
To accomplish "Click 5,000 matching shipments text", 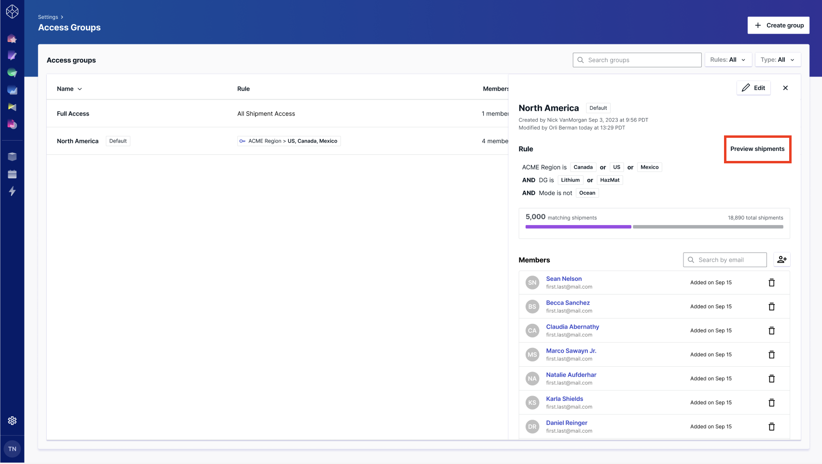I will [x=561, y=217].
